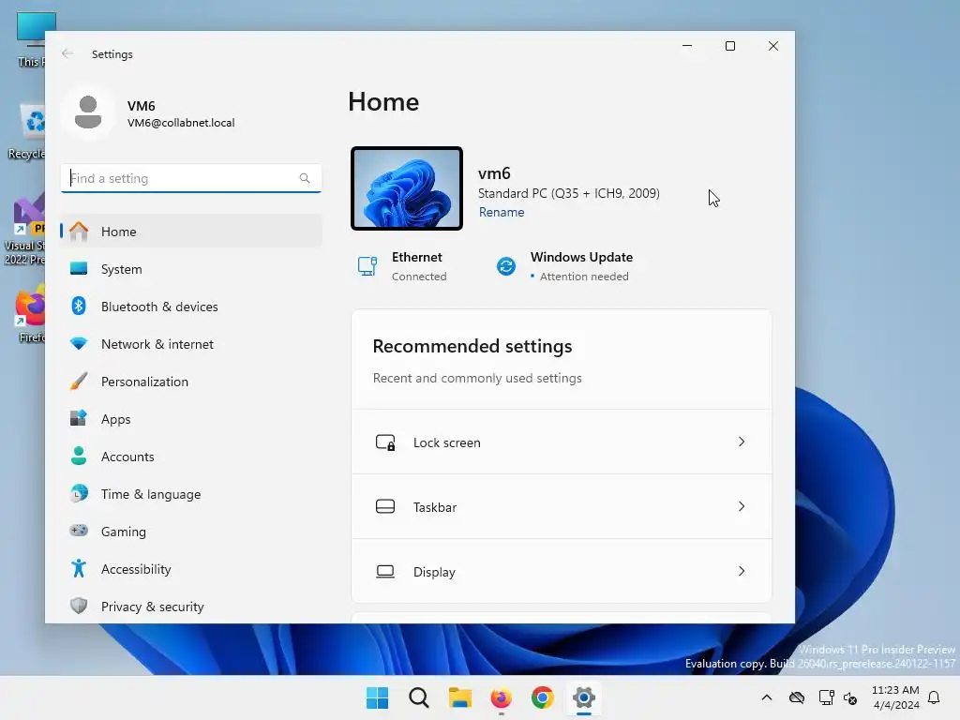Click the Lock screen row label
Image resolution: width=960 pixels, height=720 pixels.
(447, 442)
